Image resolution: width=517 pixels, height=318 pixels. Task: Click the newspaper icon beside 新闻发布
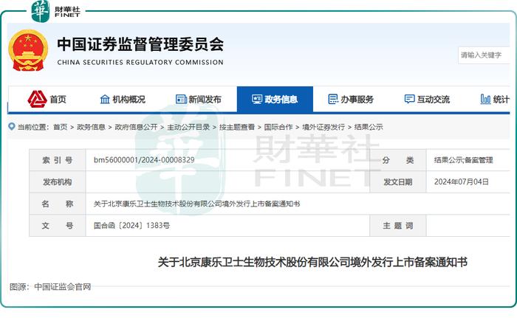[x=181, y=99]
